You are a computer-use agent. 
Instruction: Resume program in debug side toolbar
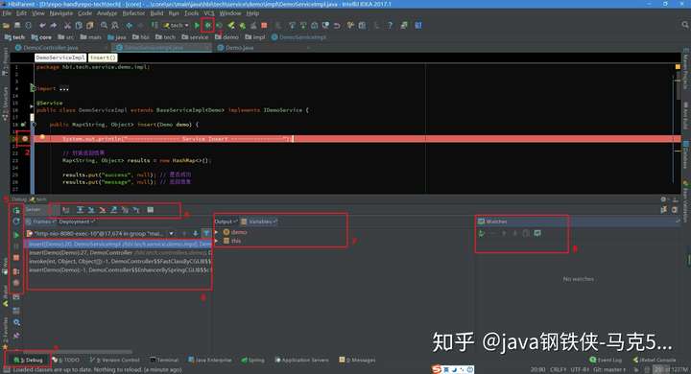[16, 235]
